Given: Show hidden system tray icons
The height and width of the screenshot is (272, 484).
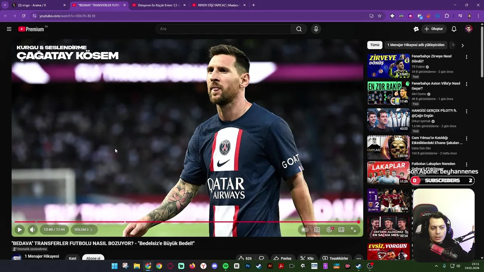Looking at the screenshot, I should [436, 266].
